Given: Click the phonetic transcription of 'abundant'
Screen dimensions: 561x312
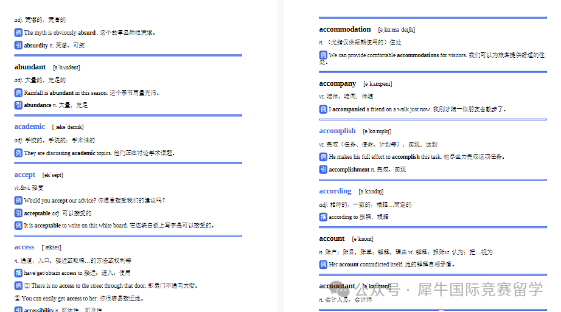Looking at the screenshot, I should (66, 68).
